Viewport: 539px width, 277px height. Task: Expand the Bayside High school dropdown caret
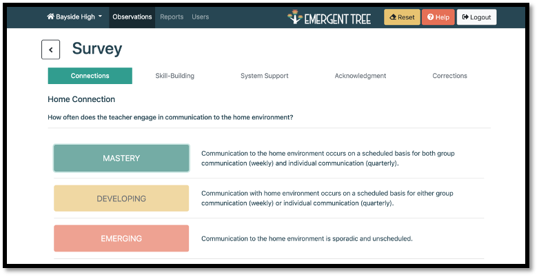coord(100,17)
